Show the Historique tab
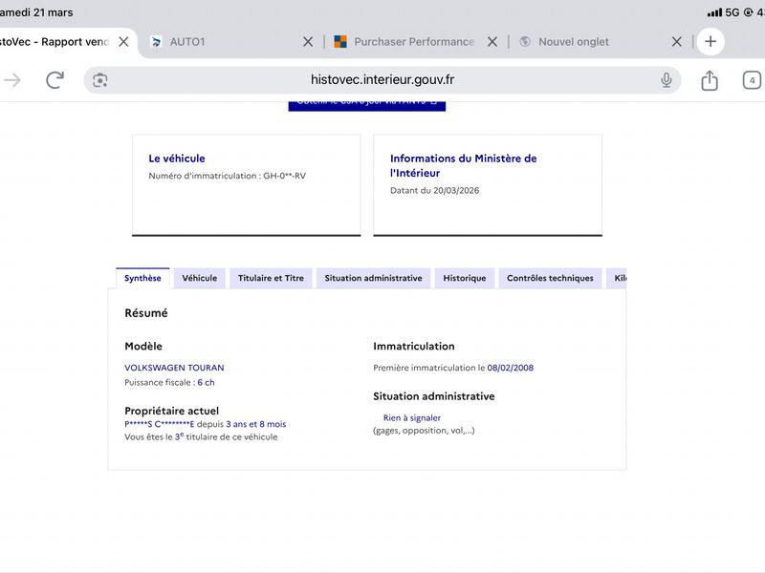 464,278
